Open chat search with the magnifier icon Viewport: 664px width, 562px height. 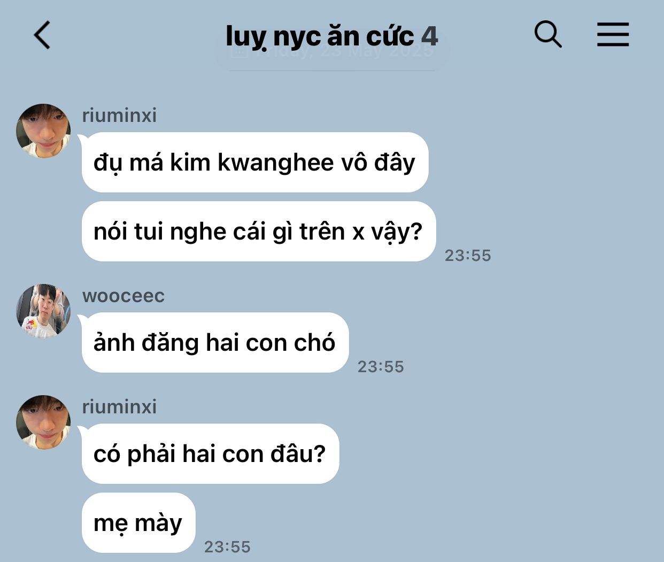tap(548, 35)
